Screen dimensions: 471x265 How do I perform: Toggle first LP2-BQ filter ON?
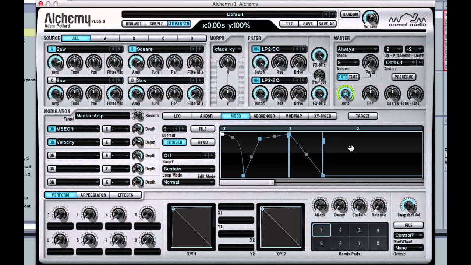pos(256,49)
